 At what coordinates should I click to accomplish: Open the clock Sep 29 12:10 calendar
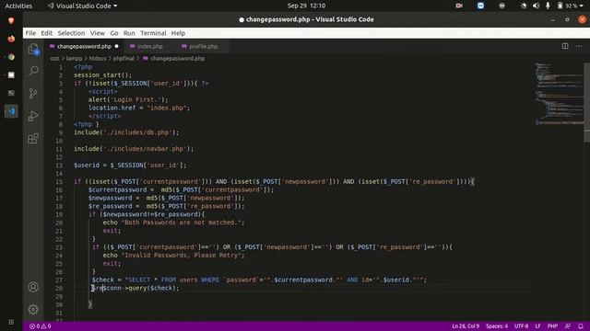[306, 6]
